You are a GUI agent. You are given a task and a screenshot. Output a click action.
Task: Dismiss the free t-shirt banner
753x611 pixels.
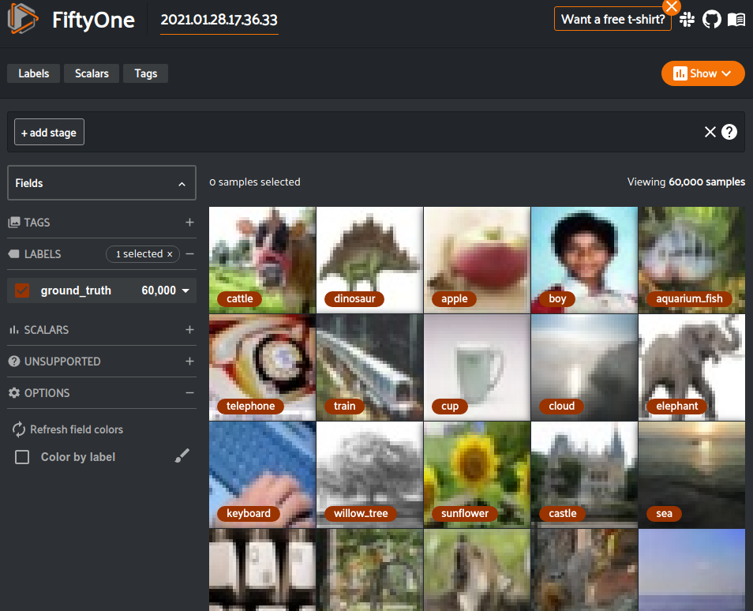pyautogui.click(x=672, y=7)
